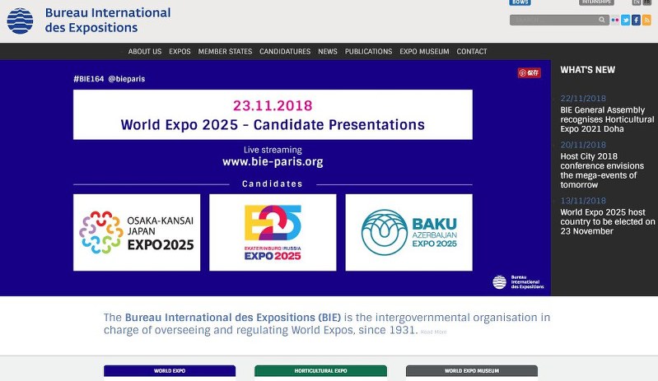Switch language to EN
The image size is (658, 381).
click(x=637, y=2)
